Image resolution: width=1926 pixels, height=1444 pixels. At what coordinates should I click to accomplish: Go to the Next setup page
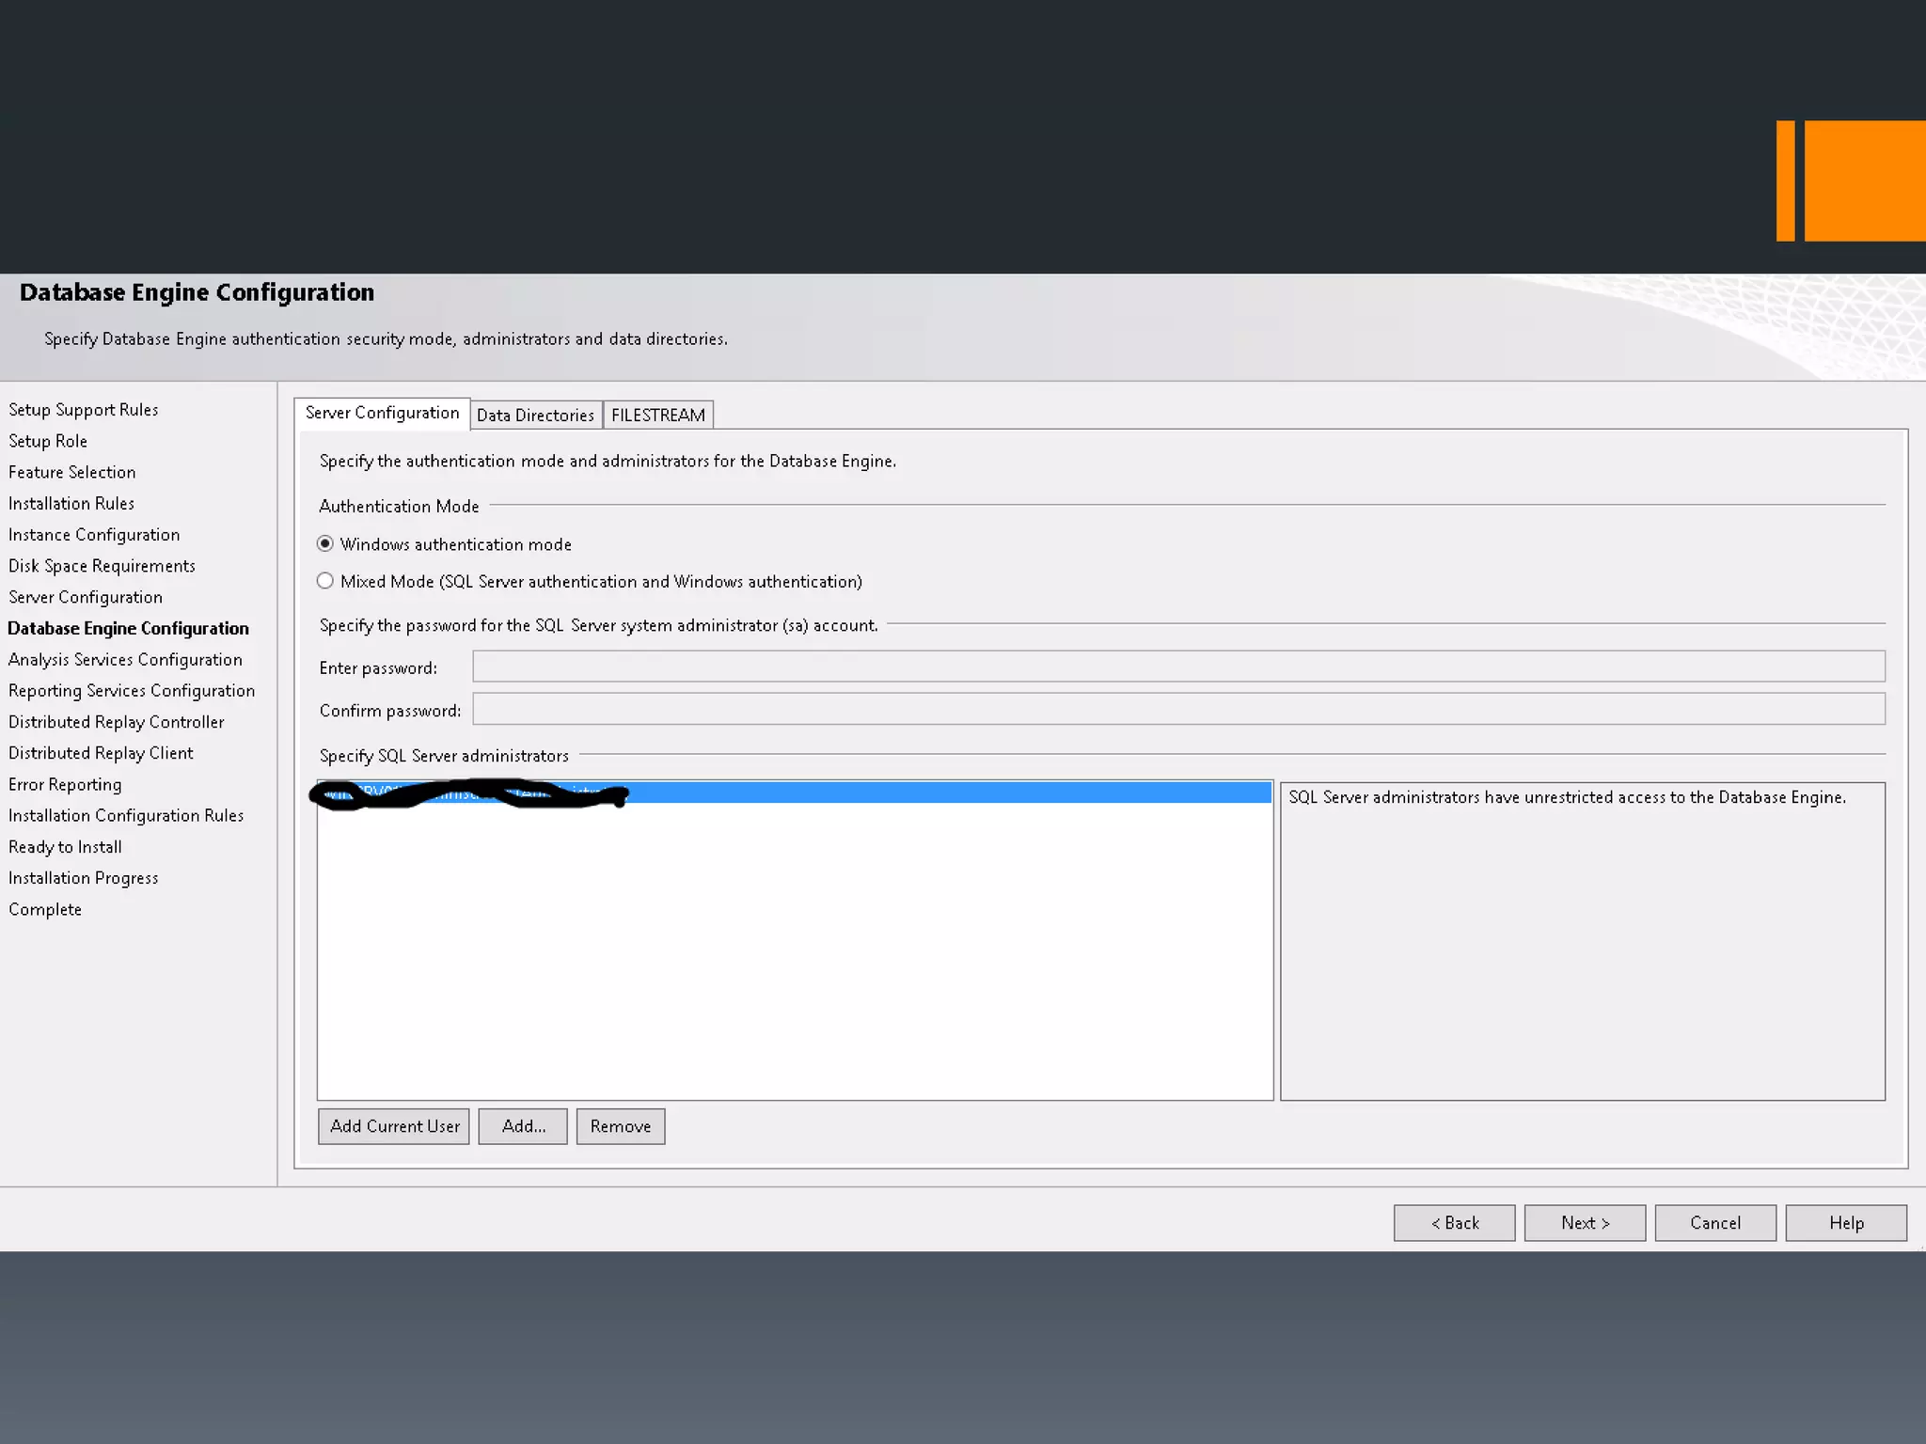1585,1223
